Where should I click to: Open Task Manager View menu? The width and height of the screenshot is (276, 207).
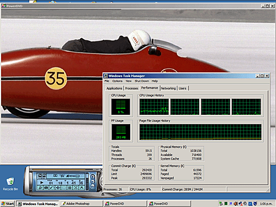click(x=129, y=81)
